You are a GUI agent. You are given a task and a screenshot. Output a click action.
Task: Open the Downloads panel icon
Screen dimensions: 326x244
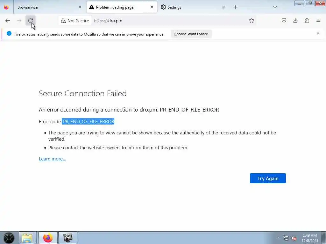(295, 21)
